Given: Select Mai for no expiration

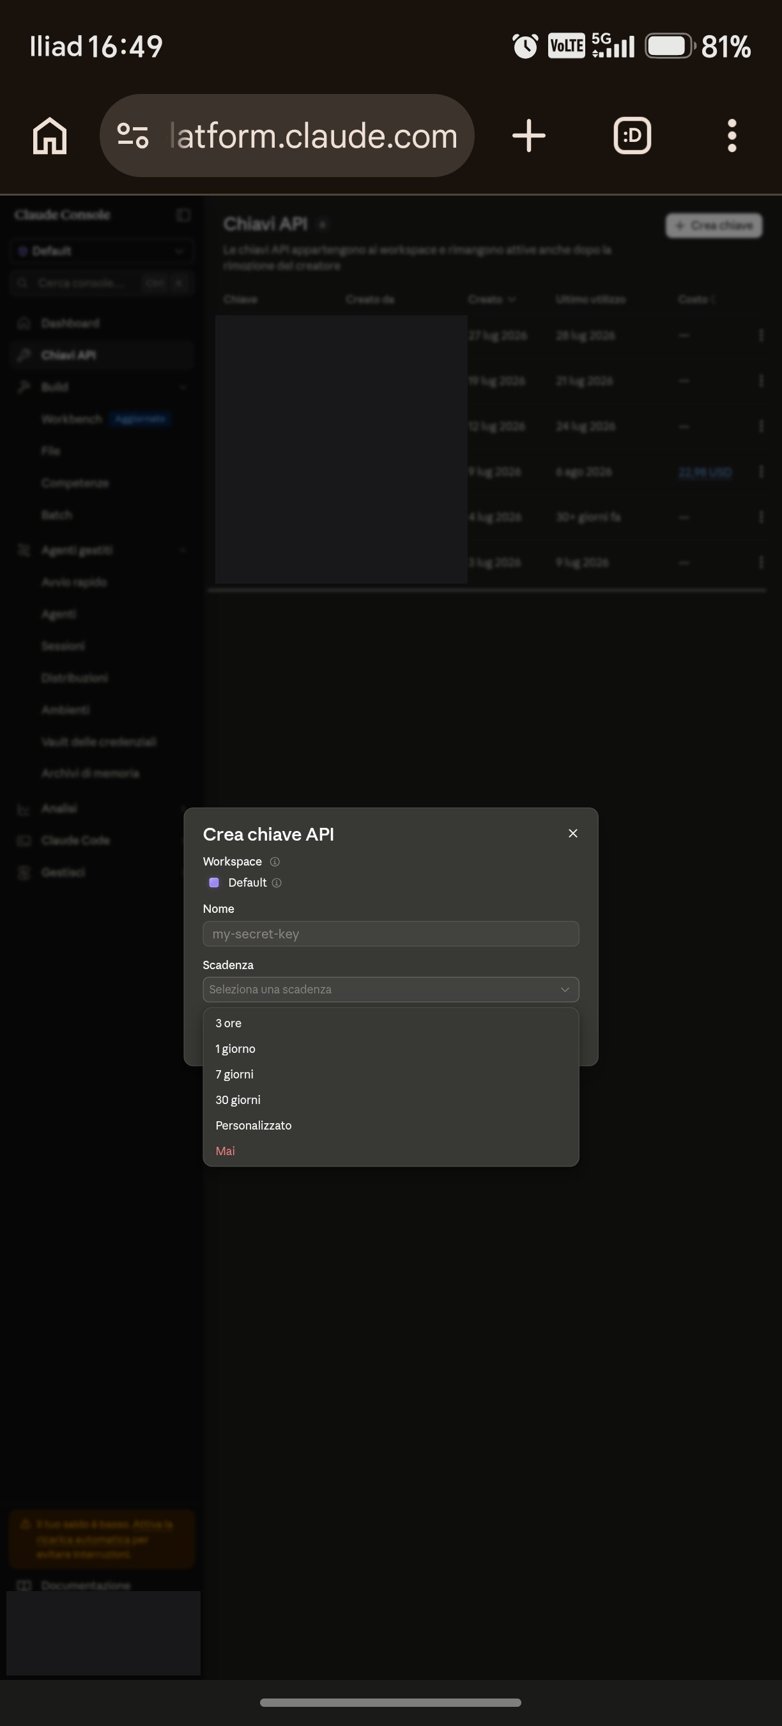Looking at the screenshot, I should pyautogui.click(x=390, y=1151).
